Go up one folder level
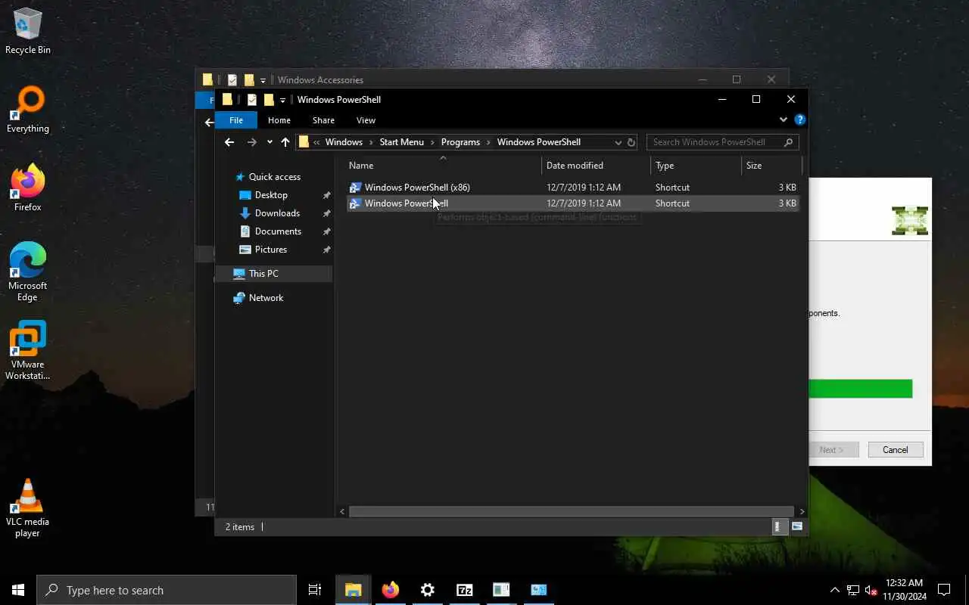 [x=285, y=142]
